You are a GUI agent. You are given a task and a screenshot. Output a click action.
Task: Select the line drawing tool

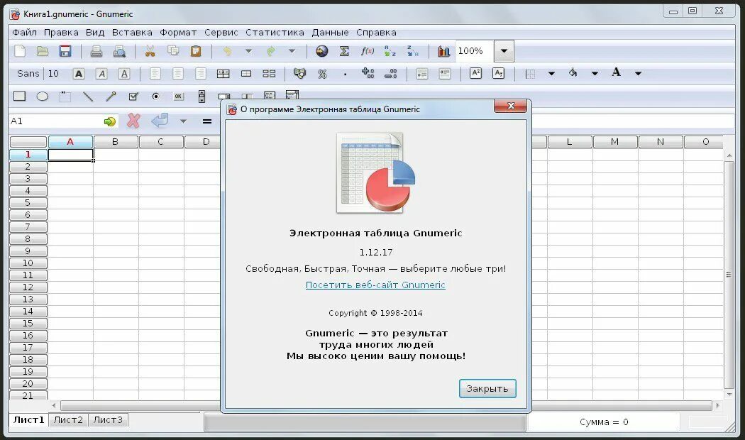tap(88, 97)
